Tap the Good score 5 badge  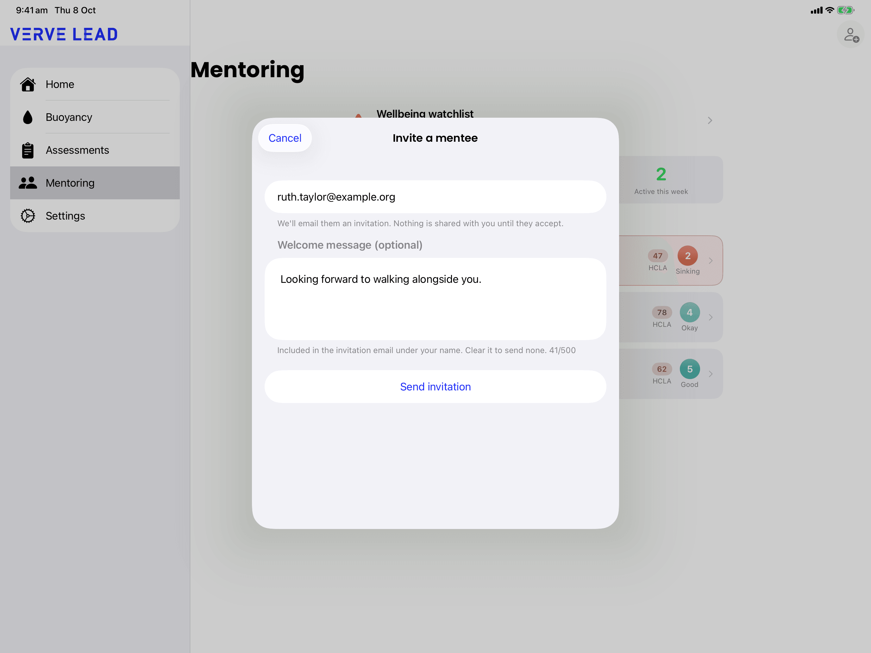[689, 369]
